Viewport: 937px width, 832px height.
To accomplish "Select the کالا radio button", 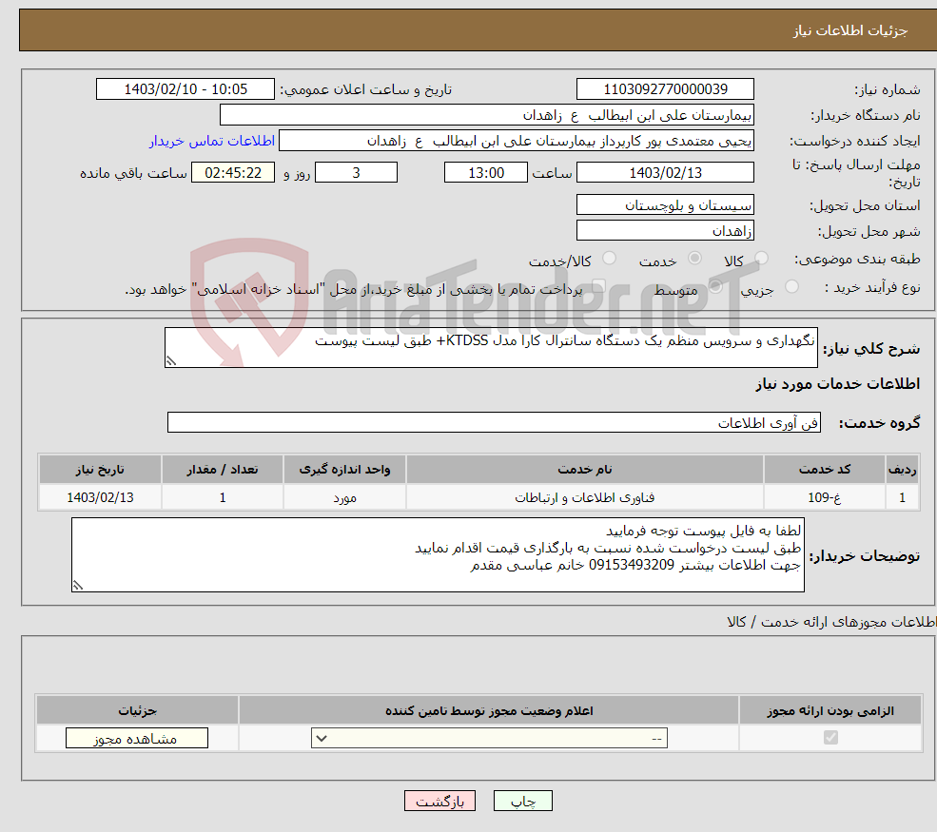I will [x=761, y=259].
